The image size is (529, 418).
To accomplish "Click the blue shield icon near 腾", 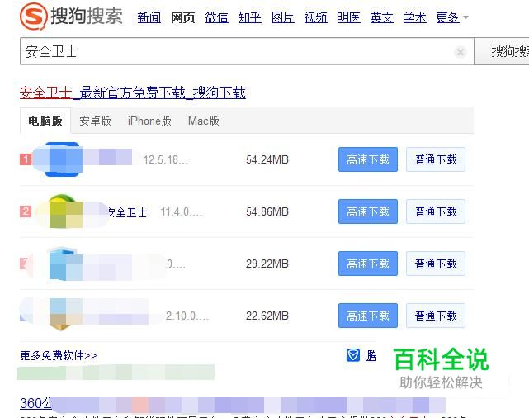I will tap(353, 355).
